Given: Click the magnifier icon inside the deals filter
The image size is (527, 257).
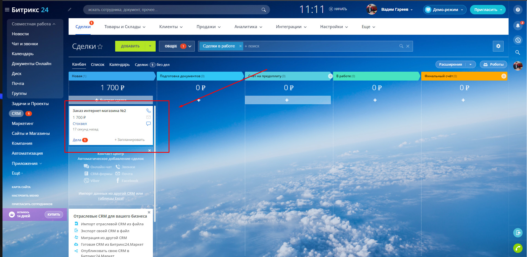Looking at the screenshot, I should [x=401, y=46].
